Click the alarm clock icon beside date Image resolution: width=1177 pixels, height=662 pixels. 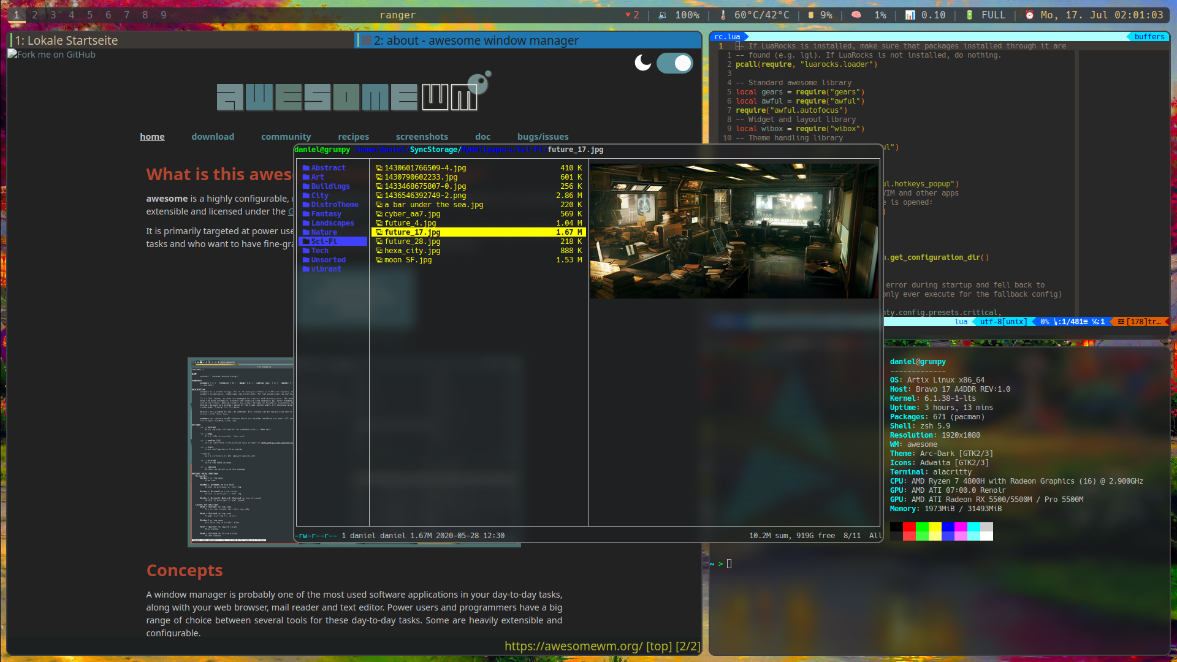(x=1029, y=15)
